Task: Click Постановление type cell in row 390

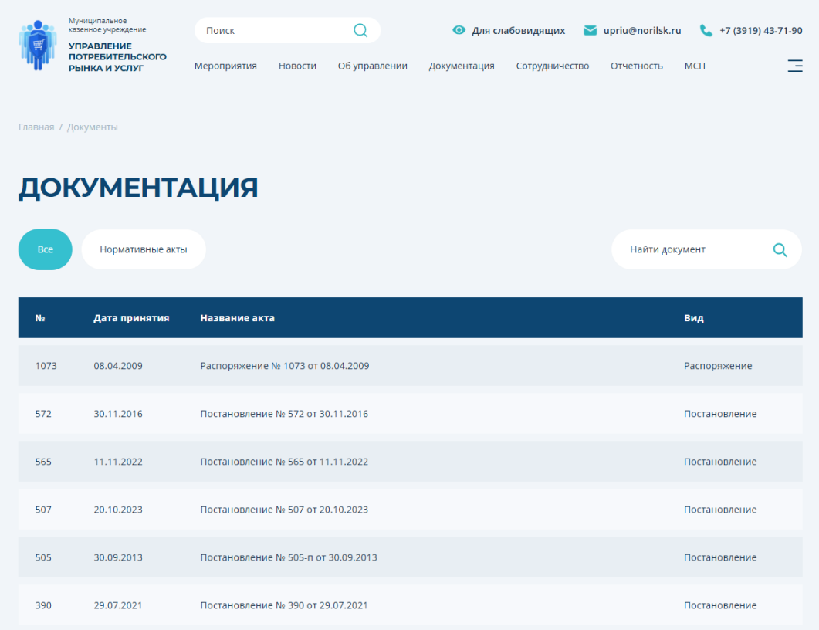Action: click(x=720, y=605)
